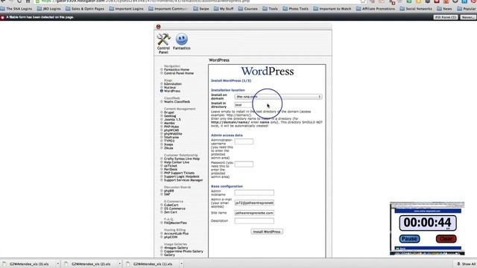Image resolution: width=477 pixels, height=268 pixels.
Task: Click the Description field
Action: tap(254, 221)
